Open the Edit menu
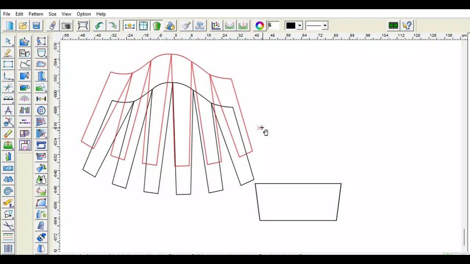Screen dimensions: 470x264 click(x=19, y=14)
